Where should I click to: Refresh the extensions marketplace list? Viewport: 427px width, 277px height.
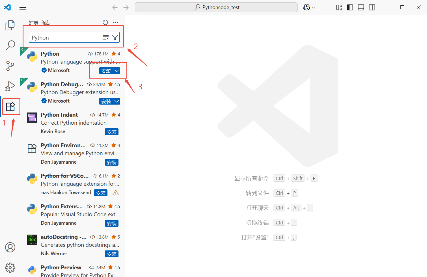pyautogui.click(x=105, y=22)
